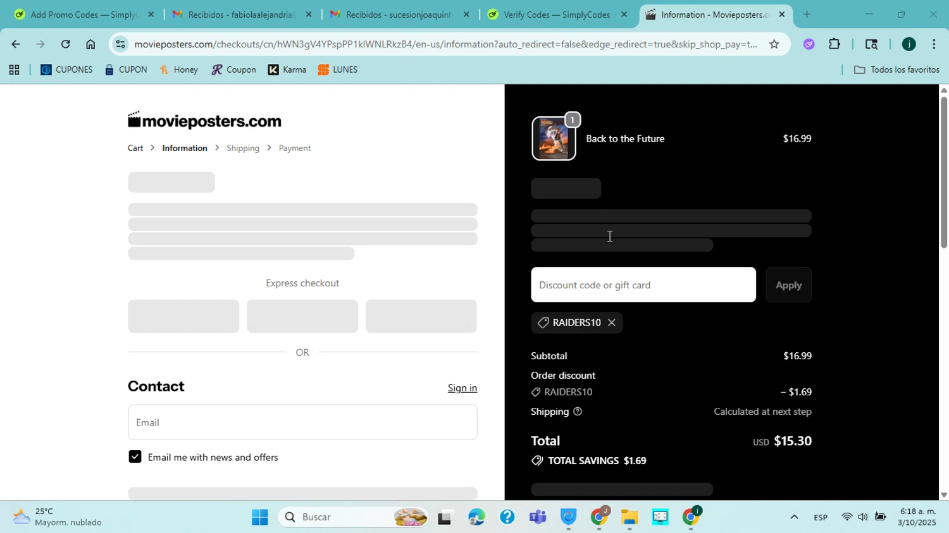Close the Information - Movieposters tab

[781, 15]
